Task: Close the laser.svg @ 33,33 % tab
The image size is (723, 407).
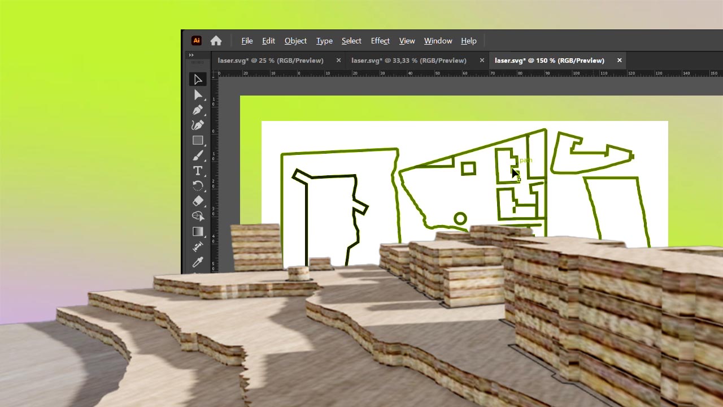Action: pos(482,60)
